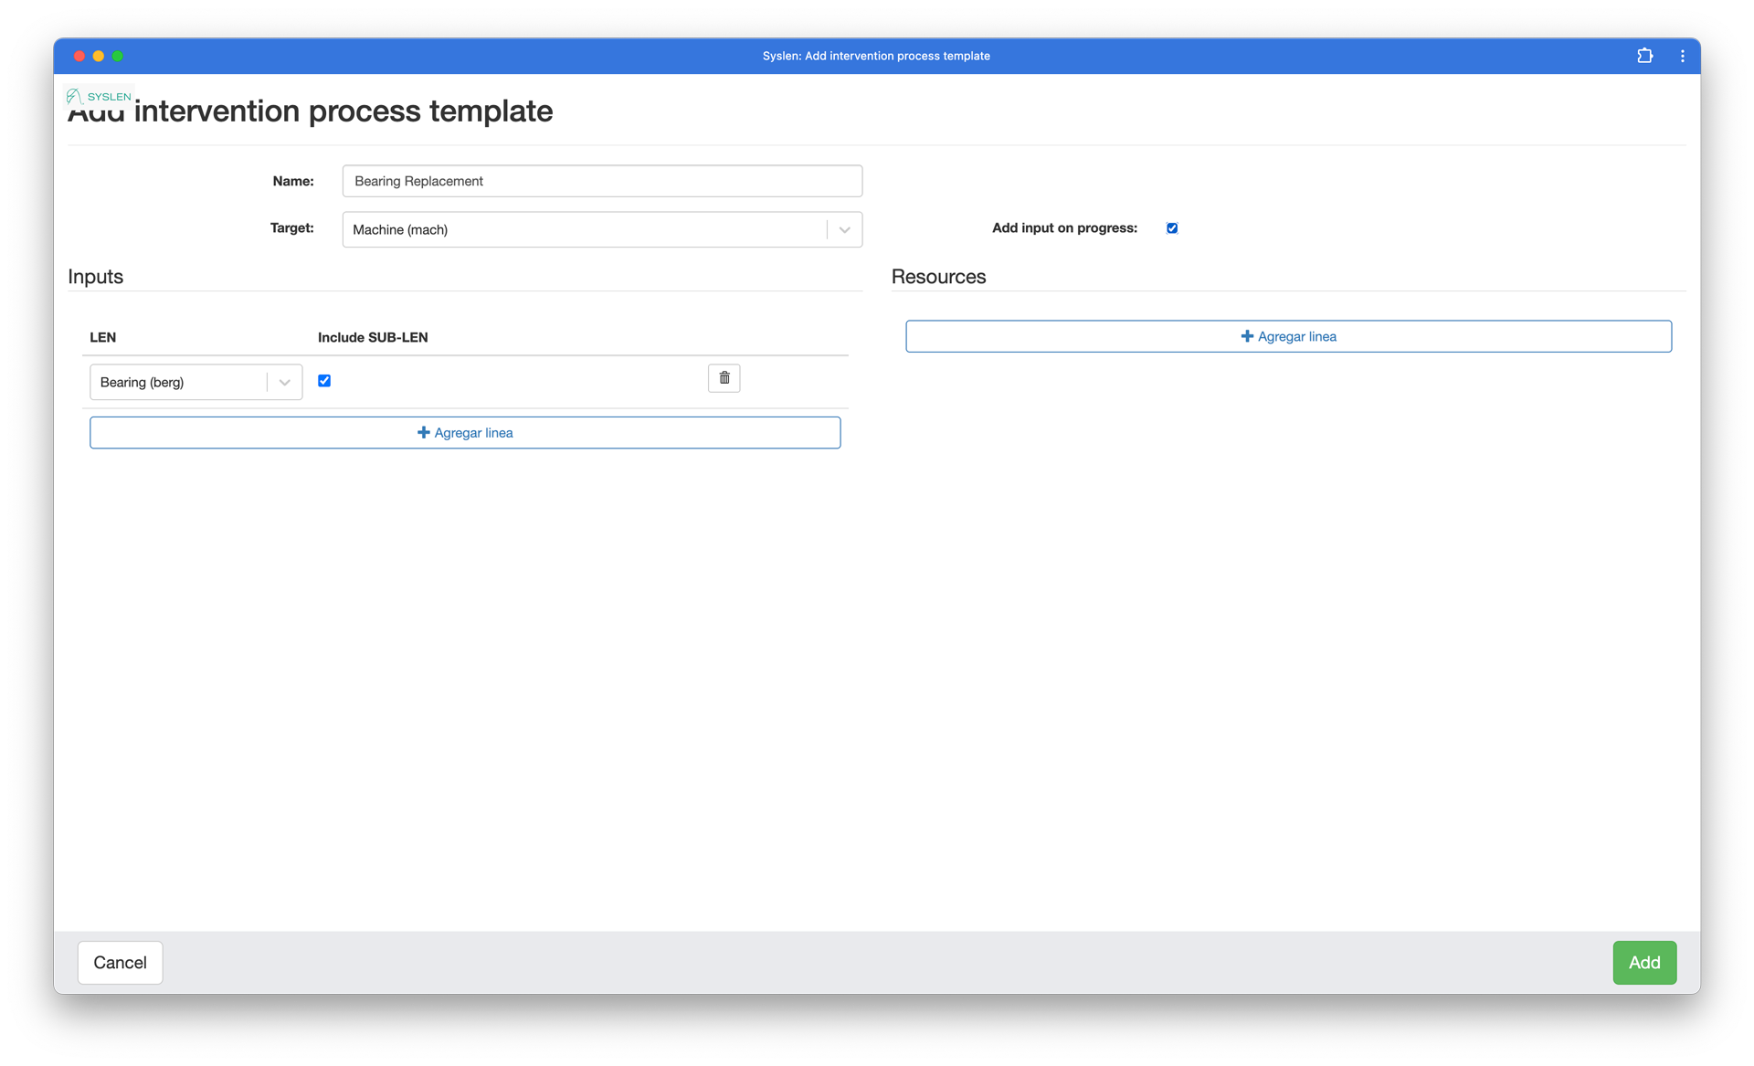Open the extensions puzzle icon in title bar
This screenshot has height=1066, width=1754.
(x=1644, y=56)
